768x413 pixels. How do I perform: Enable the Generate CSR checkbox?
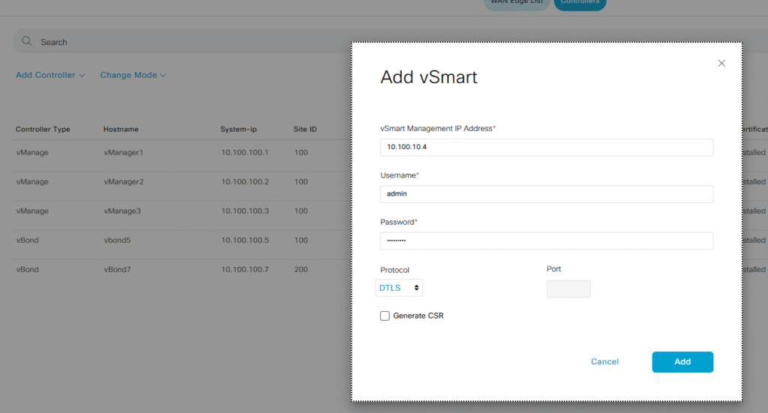(x=385, y=316)
